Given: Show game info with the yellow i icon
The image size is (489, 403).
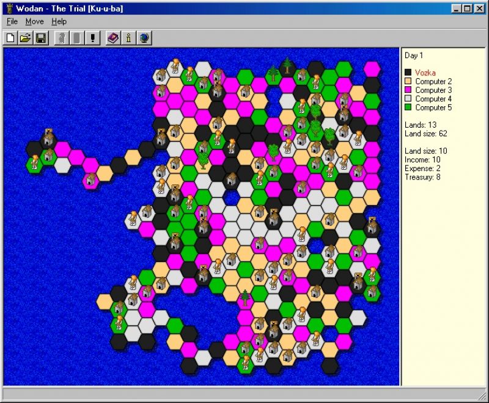Looking at the screenshot, I should (x=128, y=38).
